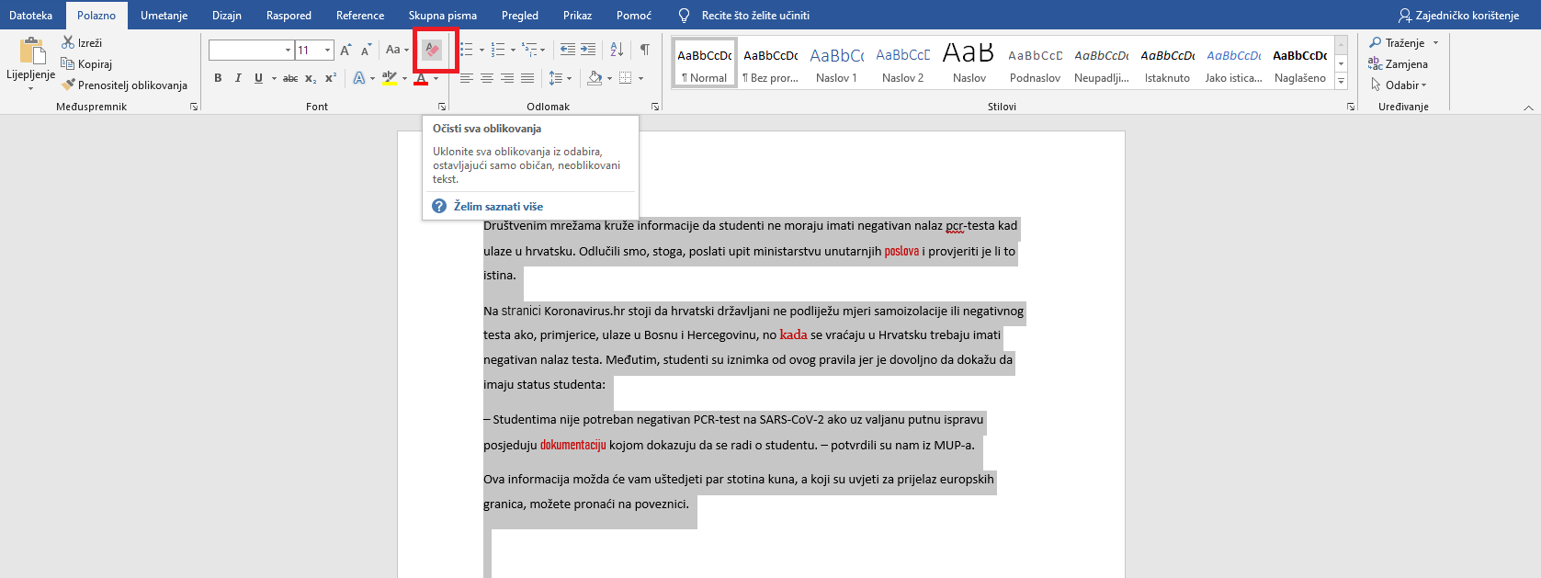Expand the Traženje search dropdown arrow
This screenshot has width=1541, height=578.
1435,42
